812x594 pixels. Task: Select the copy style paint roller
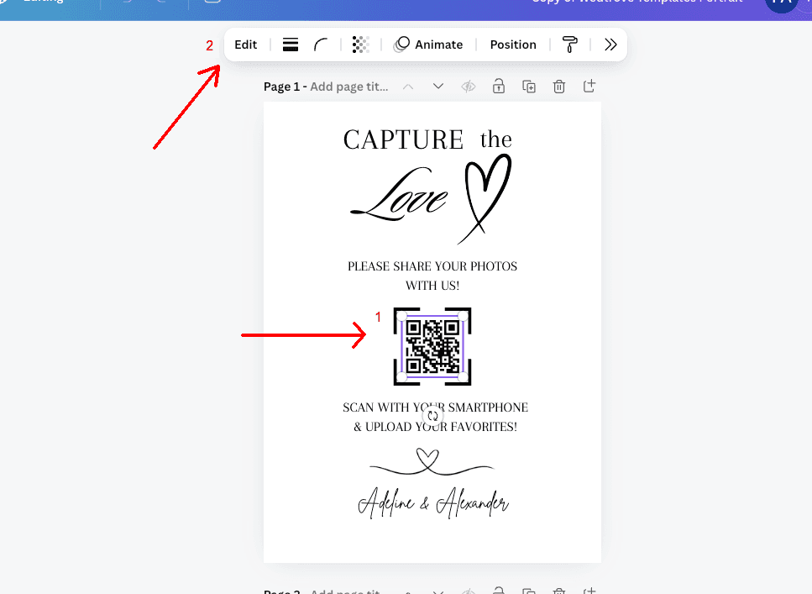point(569,45)
